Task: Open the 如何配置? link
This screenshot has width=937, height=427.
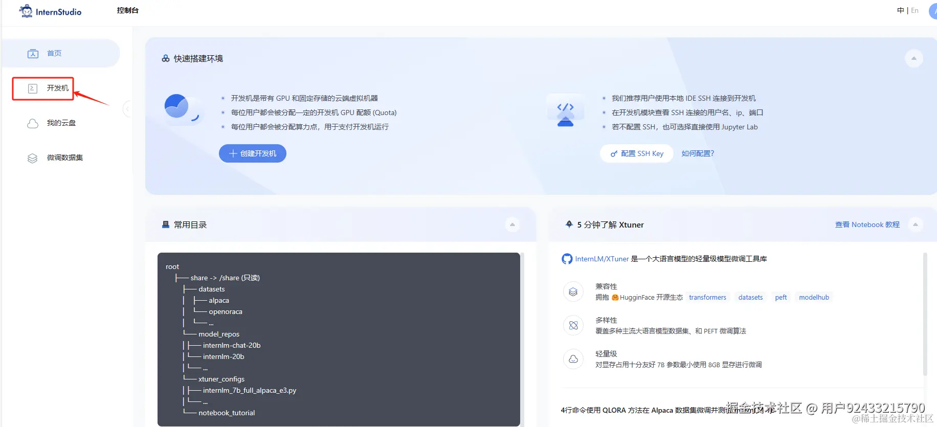Action: pos(698,153)
